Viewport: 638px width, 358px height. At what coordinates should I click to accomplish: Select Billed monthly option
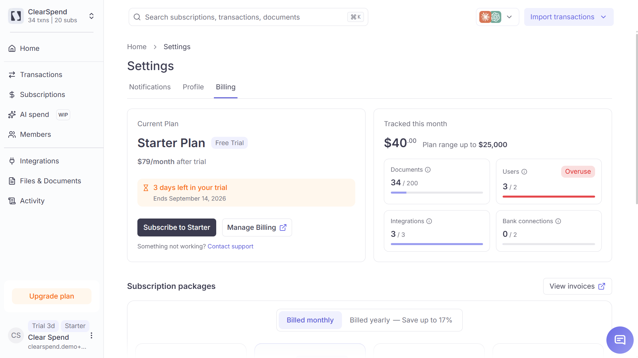[x=310, y=320]
